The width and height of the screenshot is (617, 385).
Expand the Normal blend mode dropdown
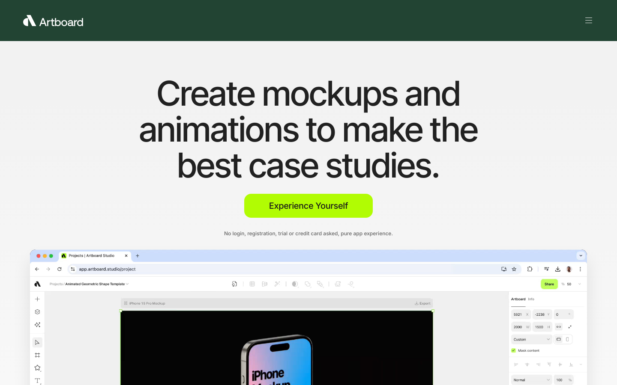click(x=531, y=380)
